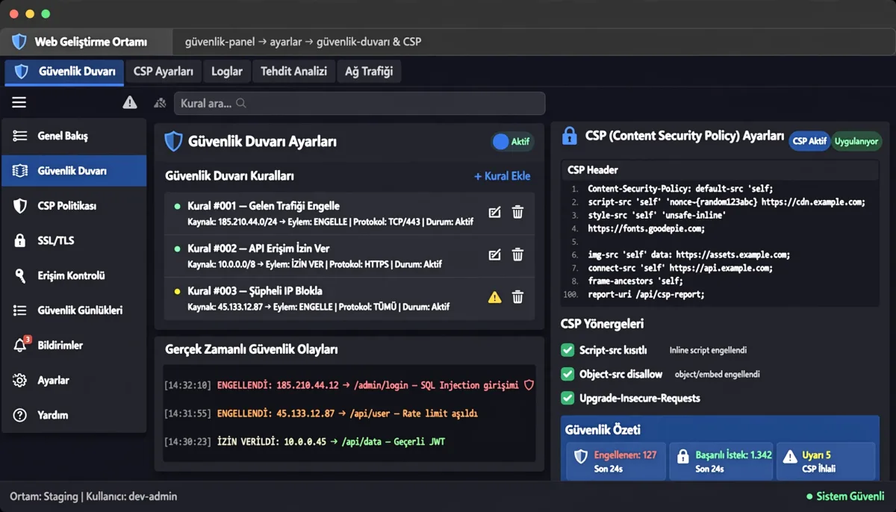Click the 14:31:55 Rate limit log entry

(321, 413)
